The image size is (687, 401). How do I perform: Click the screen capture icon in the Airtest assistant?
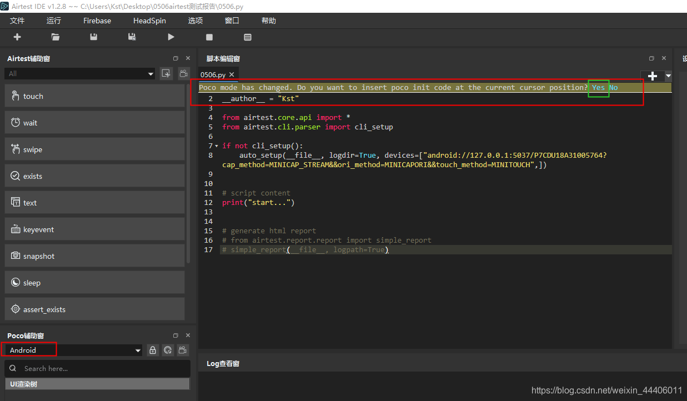[x=166, y=73]
